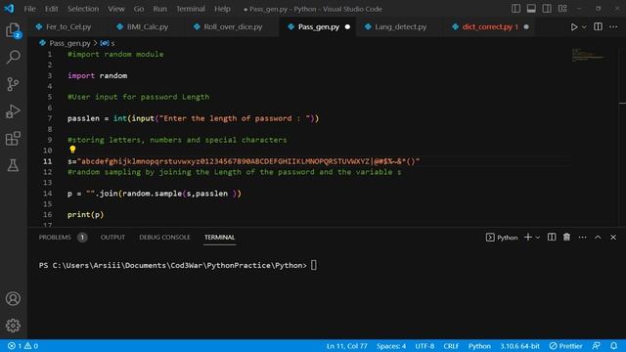This screenshot has height=352, width=626.
Task: Open the run options dropdown arrow
Action: (584, 27)
